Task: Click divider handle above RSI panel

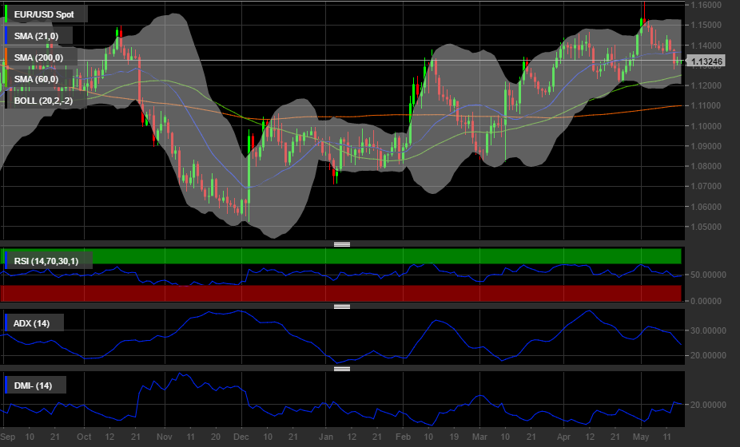Action: tap(342, 244)
